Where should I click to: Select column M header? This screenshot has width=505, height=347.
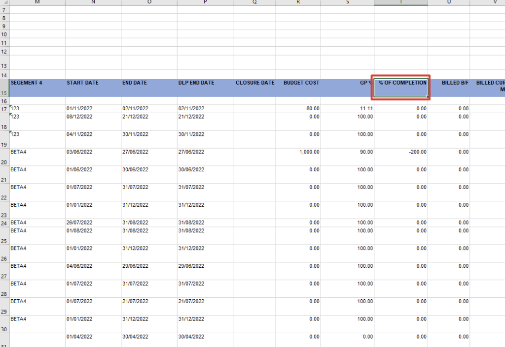pos(36,2)
